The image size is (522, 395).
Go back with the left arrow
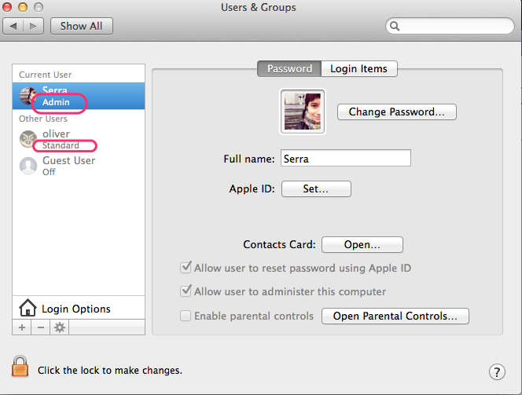pyautogui.click(x=13, y=26)
